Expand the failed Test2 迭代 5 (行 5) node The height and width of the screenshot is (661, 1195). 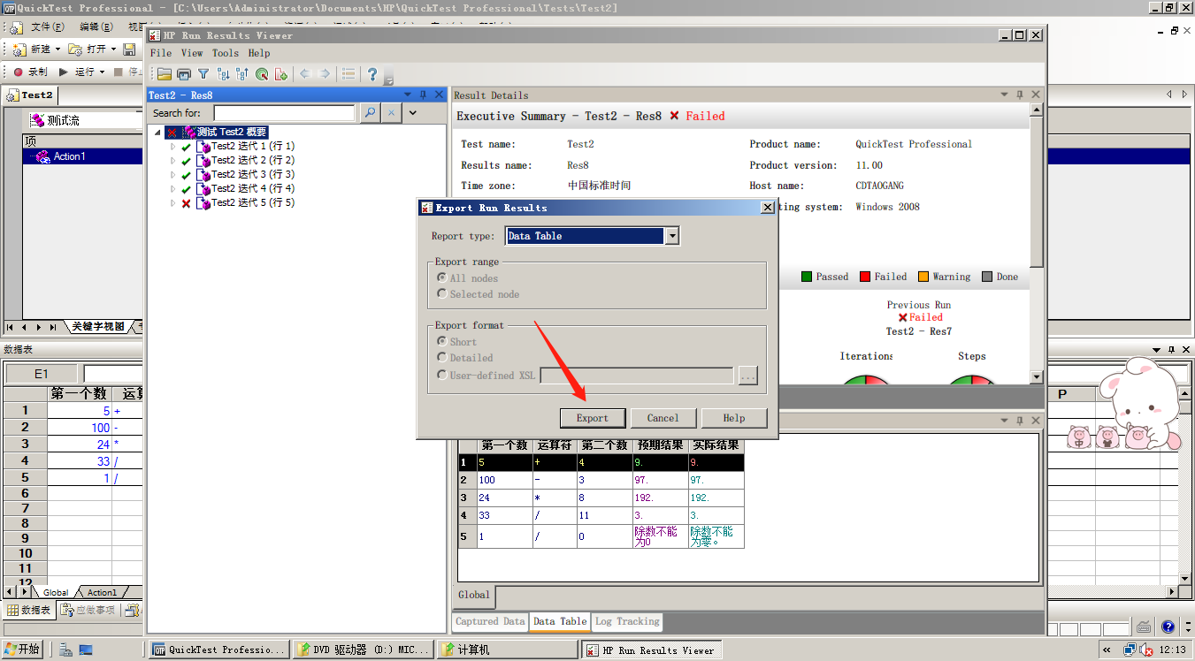pos(173,203)
